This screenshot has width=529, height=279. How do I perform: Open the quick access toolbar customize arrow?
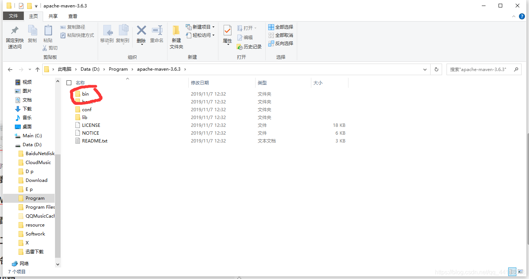click(x=36, y=6)
